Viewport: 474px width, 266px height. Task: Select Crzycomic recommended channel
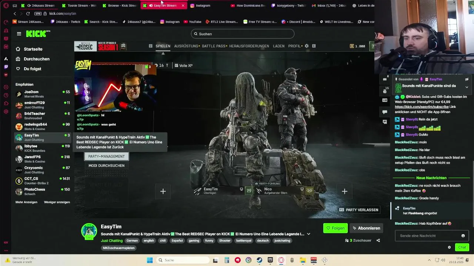43,170
